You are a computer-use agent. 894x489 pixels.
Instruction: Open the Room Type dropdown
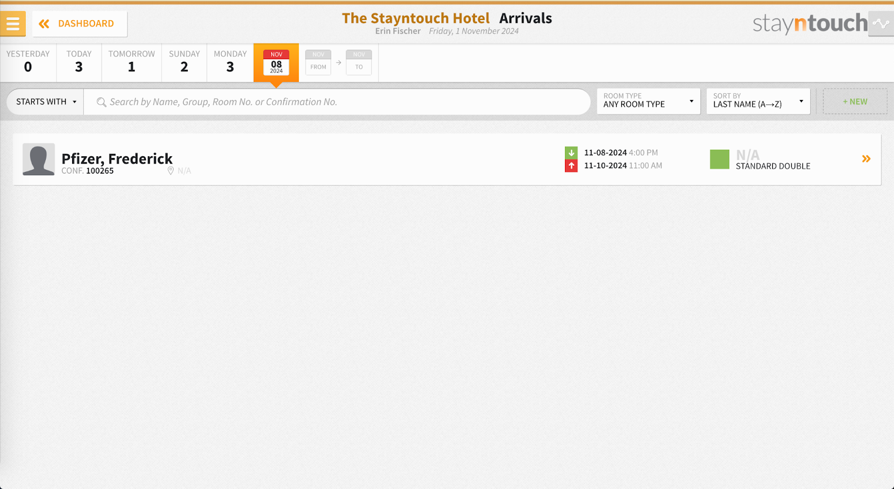point(648,102)
